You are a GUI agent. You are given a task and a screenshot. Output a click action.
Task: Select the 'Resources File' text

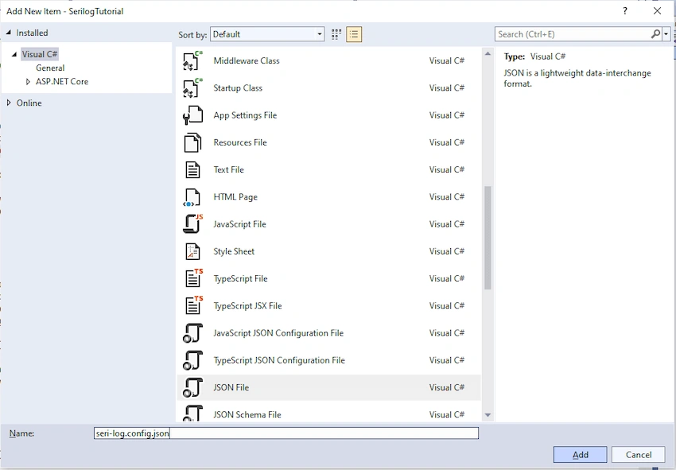(240, 142)
